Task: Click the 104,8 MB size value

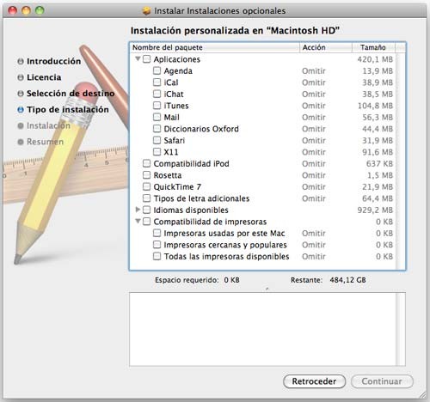Action: coord(375,106)
